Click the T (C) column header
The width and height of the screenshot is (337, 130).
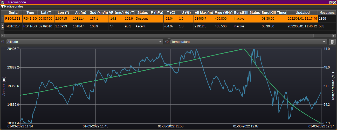click(171, 12)
